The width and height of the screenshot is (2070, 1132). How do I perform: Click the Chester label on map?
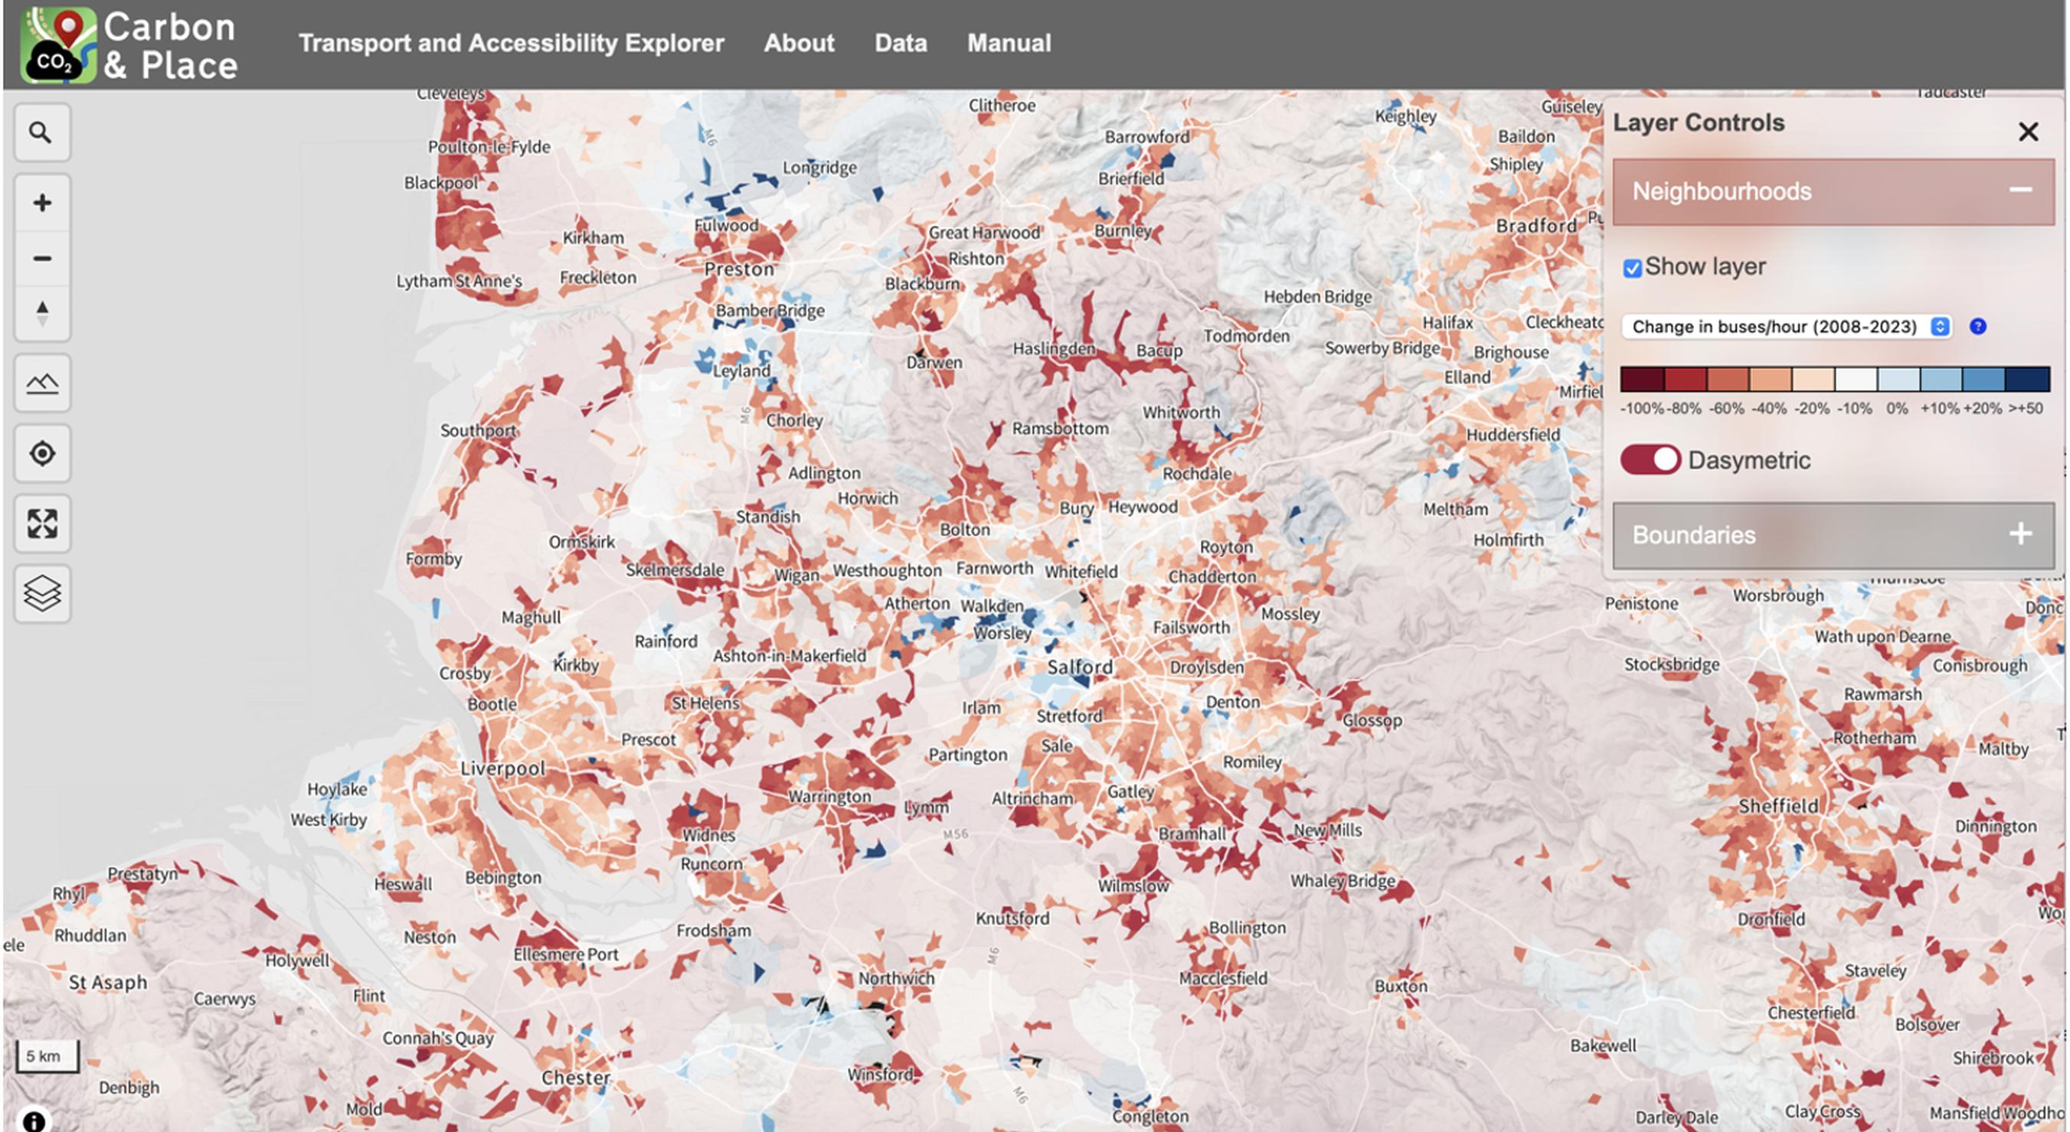point(576,1078)
